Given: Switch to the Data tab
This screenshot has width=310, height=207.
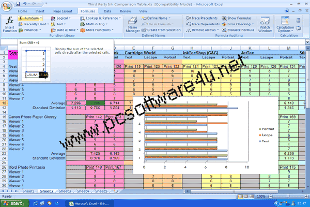Looking at the screenshot, I should pos(107,11).
